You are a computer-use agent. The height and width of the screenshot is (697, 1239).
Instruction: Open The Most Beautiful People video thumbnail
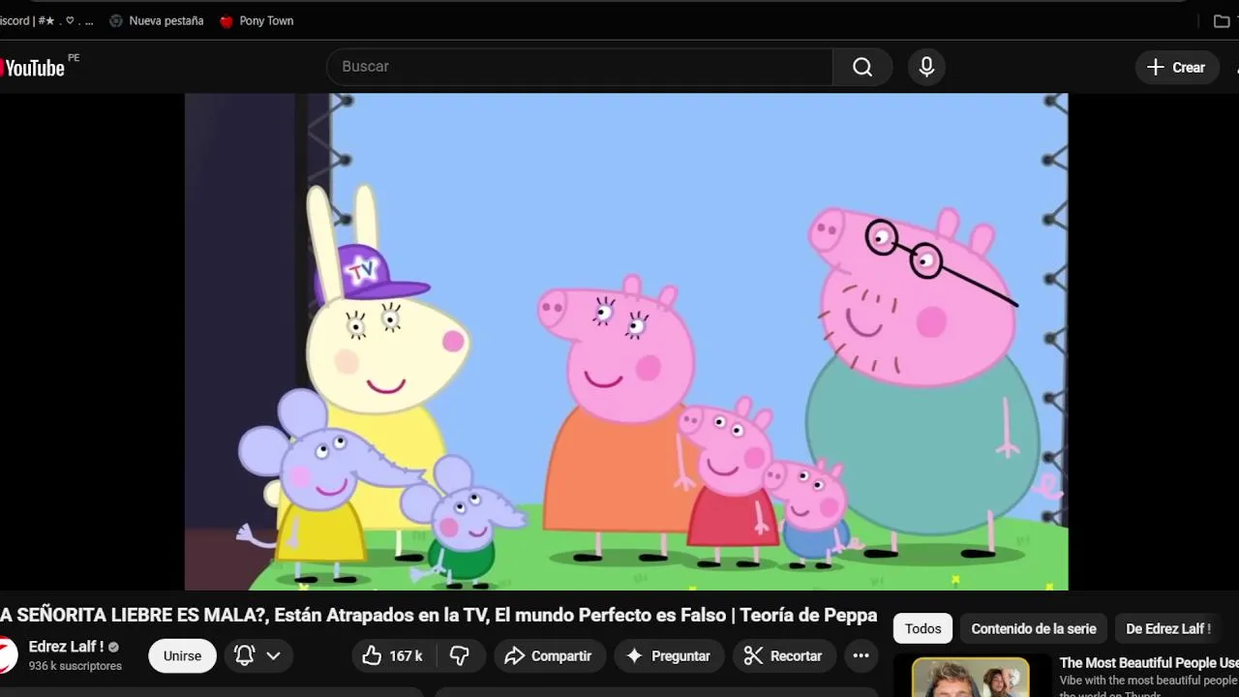click(971, 677)
